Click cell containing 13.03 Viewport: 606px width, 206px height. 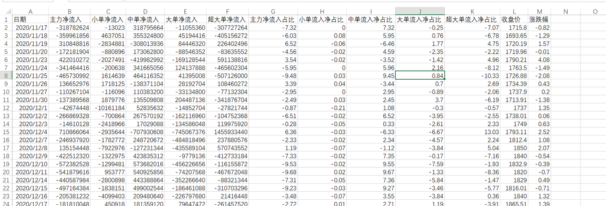tap(472, 132)
